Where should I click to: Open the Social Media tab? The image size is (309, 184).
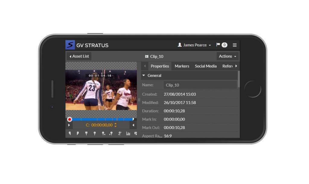[206, 66]
